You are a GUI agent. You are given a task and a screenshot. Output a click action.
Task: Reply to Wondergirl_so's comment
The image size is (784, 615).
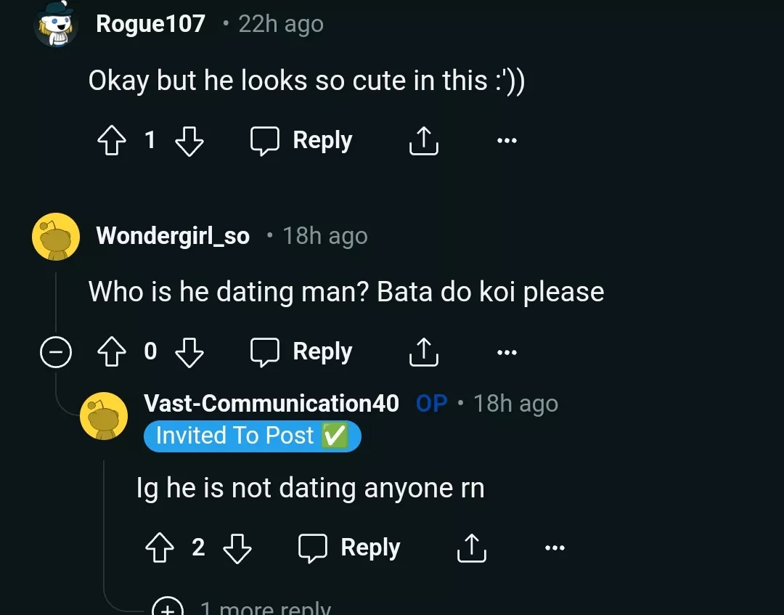[x=302, y=352]
